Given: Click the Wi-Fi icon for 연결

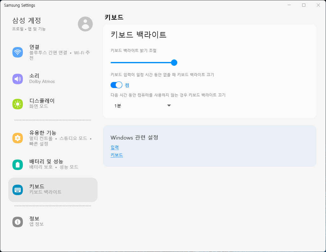Looking at the screenshot, I should coord(17,52).
